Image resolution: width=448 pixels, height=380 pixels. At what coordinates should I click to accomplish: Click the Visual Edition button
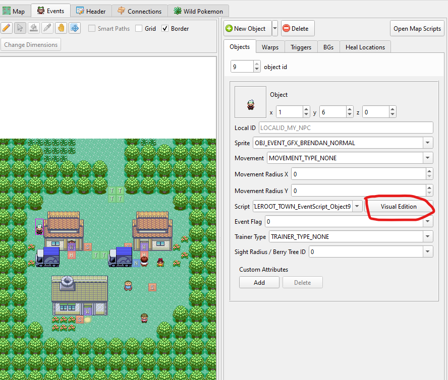click(x=399, y=207)
